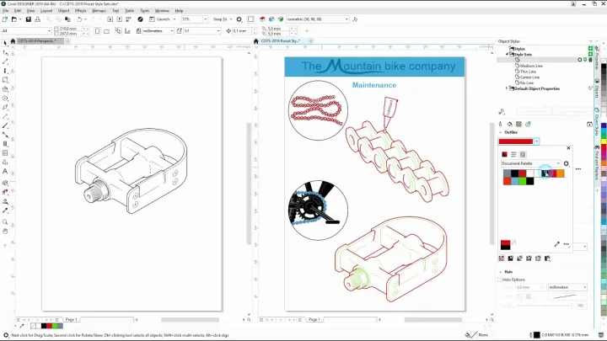The width and height of the screenshot is (607, 341).
Task: Toggle the box right of Snap To gear
Action: pyautogui.click(x=251, y=19)
